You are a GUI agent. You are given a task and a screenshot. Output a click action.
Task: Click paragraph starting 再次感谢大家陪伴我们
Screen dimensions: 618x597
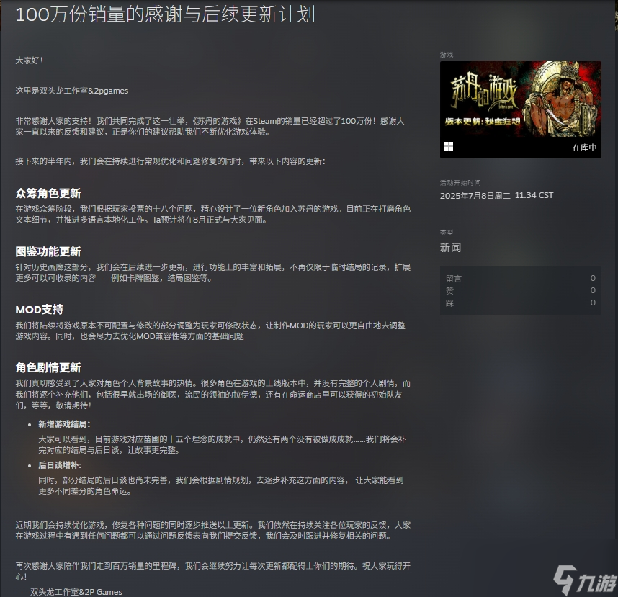point(212,571)
